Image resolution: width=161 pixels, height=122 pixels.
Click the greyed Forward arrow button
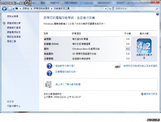pyautogui.click(x=10, y=9)
